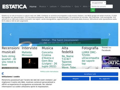This screenshot has width=120, height=90.
Task: Open the Mafalda Minnozzi interview link
Action: (27, 54)
